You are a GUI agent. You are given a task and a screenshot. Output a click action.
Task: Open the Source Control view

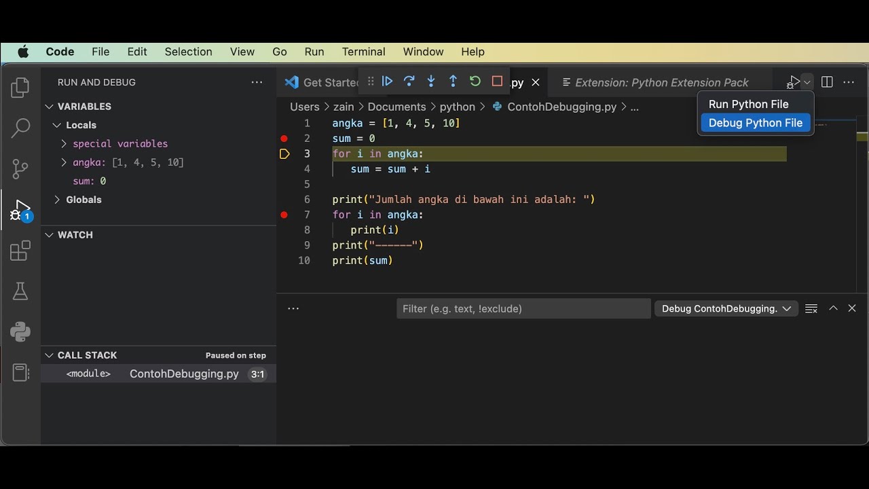coord(20,168)
